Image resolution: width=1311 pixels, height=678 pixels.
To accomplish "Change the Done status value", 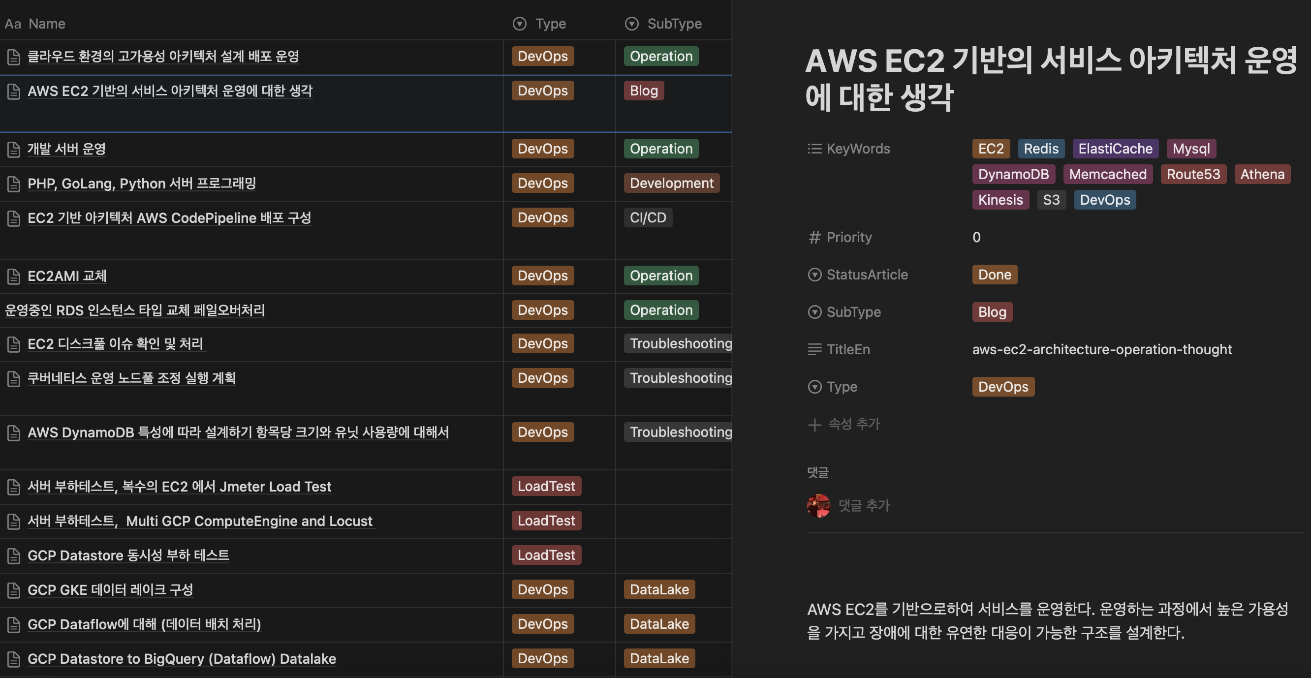I will pos(995,275).
